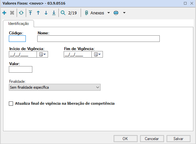Click into the Nome text field

(98, 39)
